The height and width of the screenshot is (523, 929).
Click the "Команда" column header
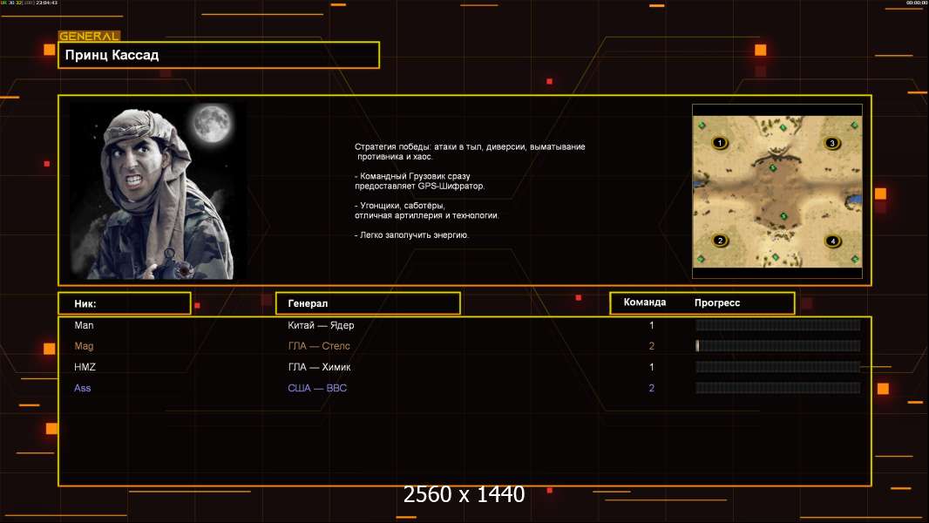[x=645, y=302]
